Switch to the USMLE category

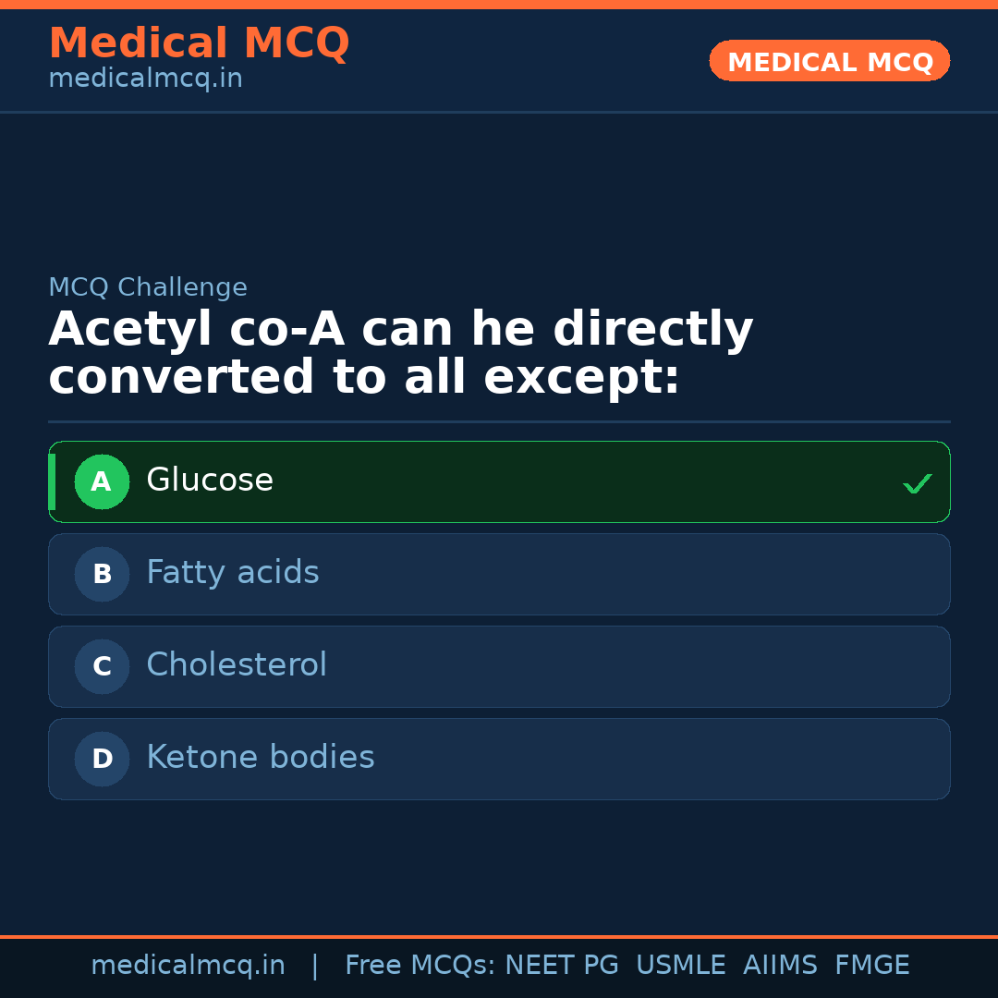click(681, 965)
